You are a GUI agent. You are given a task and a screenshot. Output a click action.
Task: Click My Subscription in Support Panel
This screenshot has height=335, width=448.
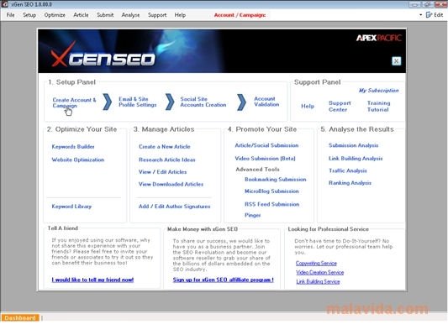pyautogui.click(x=378, y=90)
